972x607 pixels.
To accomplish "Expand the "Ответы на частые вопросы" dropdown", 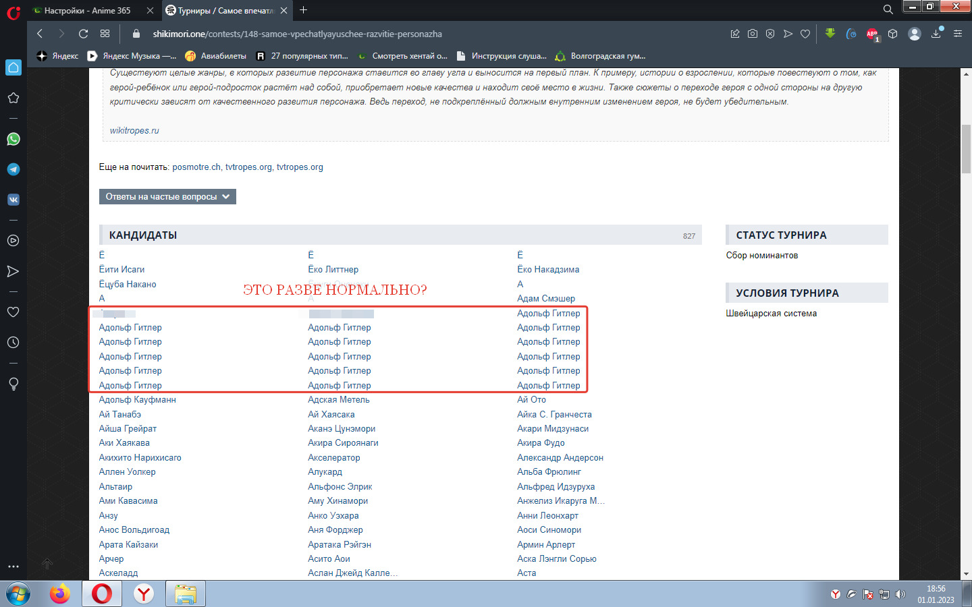I will (167, 197).
